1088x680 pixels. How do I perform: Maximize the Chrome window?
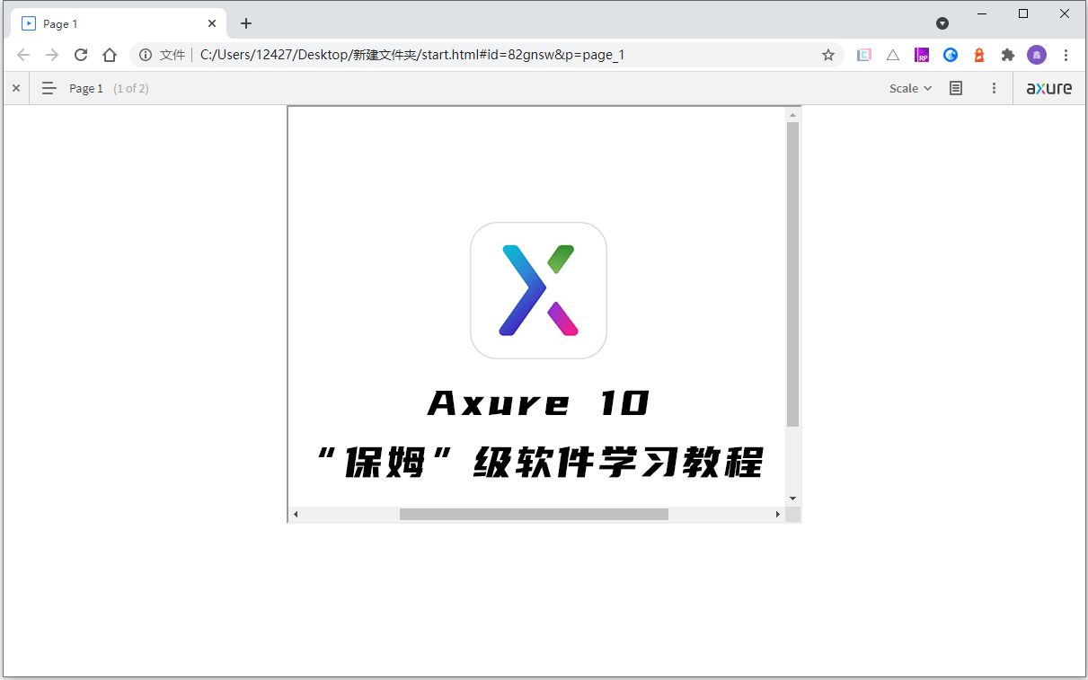pyautogui.click(x=1023, y=13)
